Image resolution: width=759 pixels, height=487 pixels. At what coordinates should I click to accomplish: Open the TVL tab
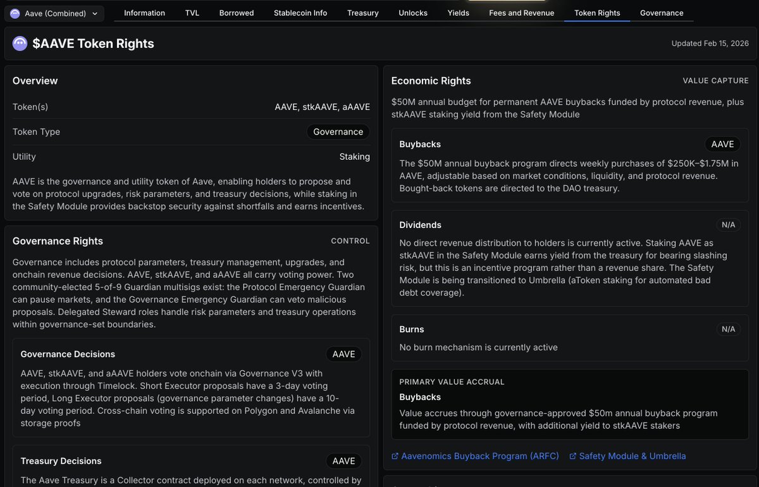(x=192, y=13)
